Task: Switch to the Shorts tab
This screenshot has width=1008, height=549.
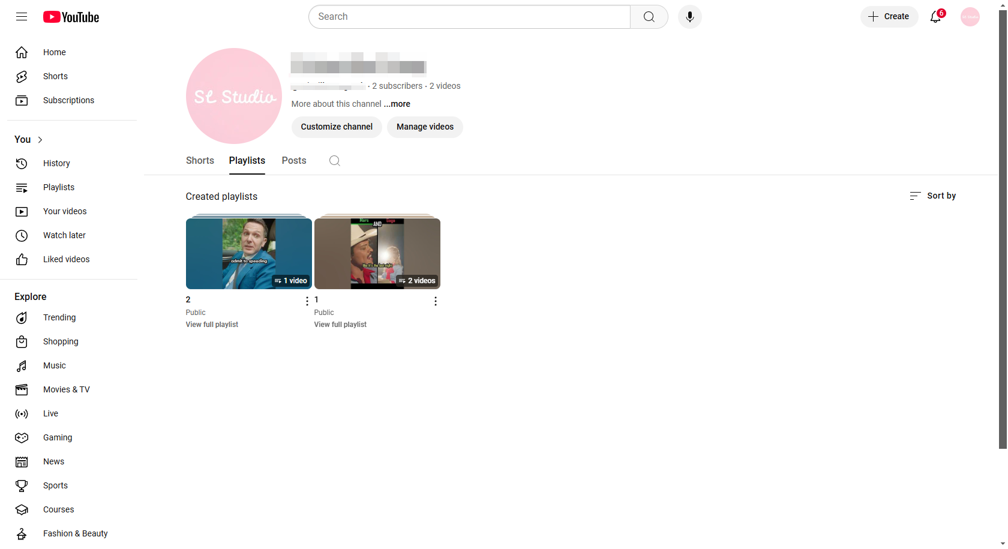Action: (200, 161)
